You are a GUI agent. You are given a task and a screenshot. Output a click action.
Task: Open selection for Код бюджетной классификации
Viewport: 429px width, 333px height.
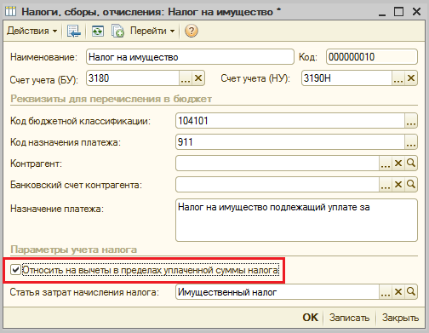point(411,121)
